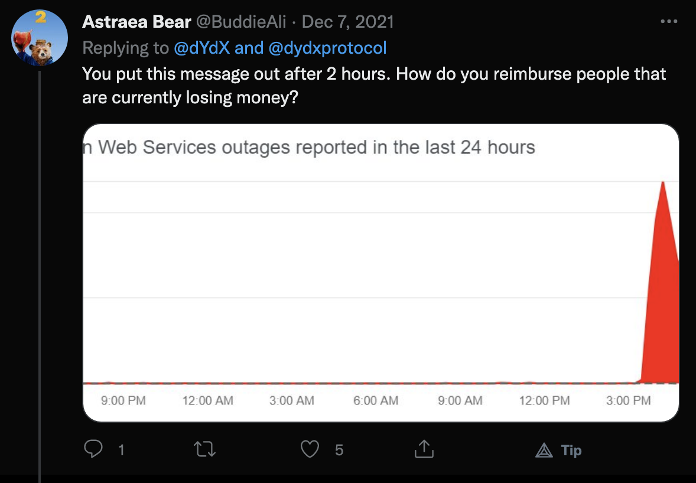The width and height of the screenshot is (696, 483).
Task: Click the Astraea Bear display name
Action: pyautogui.click(x=136, y=22)
